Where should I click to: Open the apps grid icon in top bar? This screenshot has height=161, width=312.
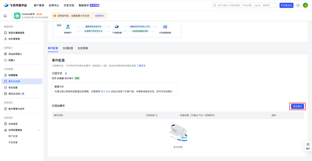298,5
